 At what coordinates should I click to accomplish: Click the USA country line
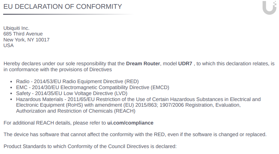pos(9,45)
